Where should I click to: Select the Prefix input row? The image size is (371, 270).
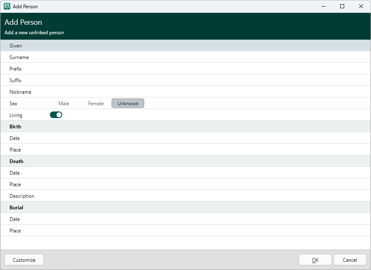[x=185, y=69]
